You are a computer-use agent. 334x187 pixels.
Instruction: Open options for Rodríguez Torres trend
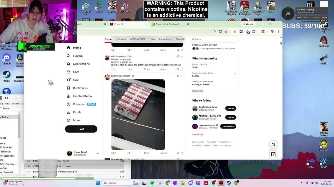(x=235, y=82)
